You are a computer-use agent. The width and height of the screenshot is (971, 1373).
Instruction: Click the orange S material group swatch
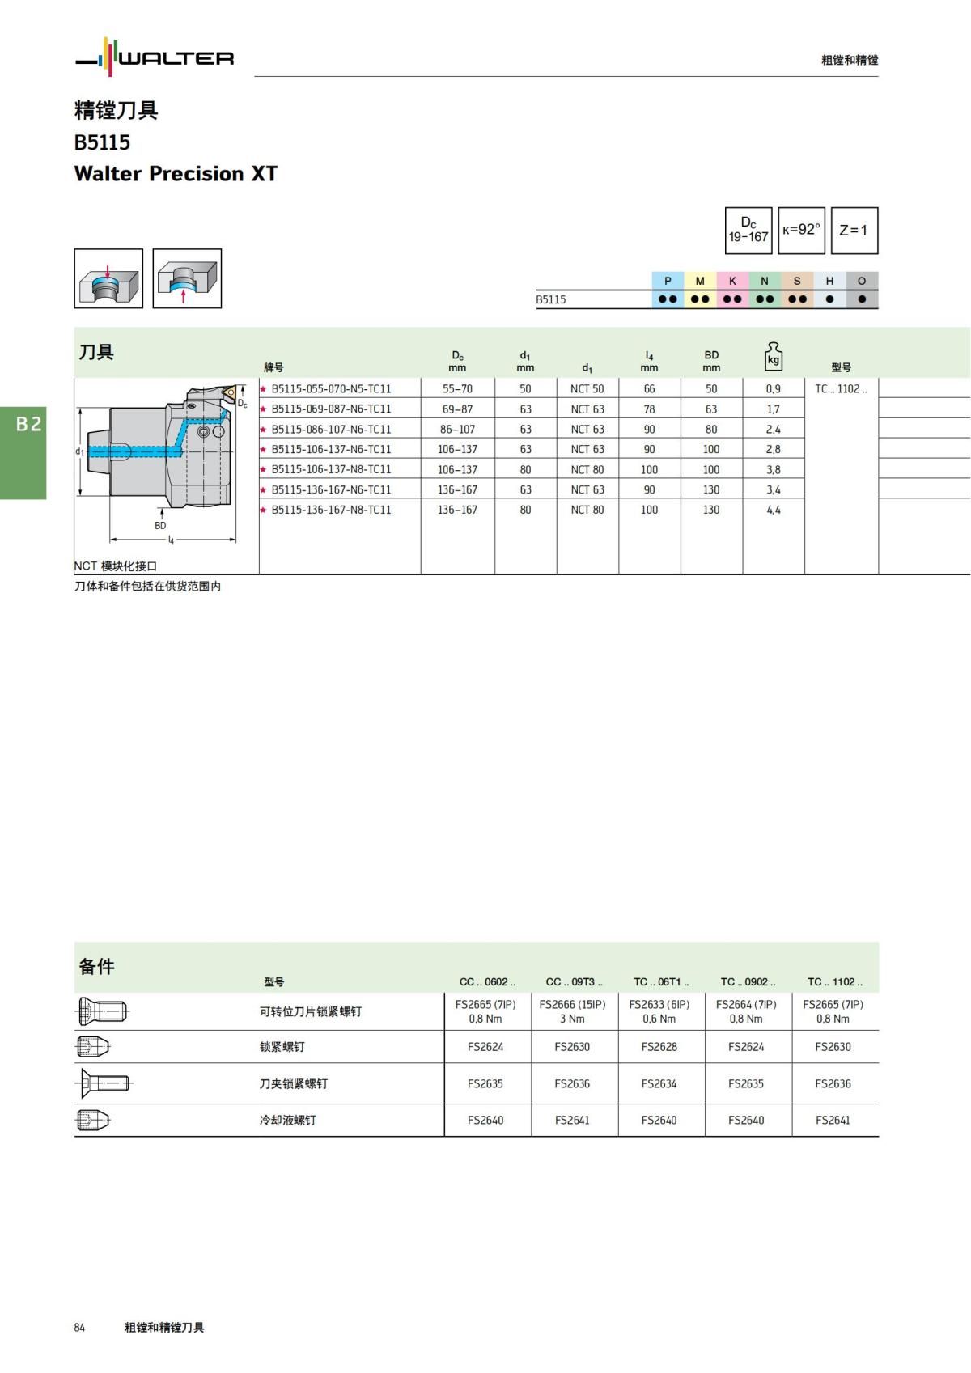click(797, 290)
